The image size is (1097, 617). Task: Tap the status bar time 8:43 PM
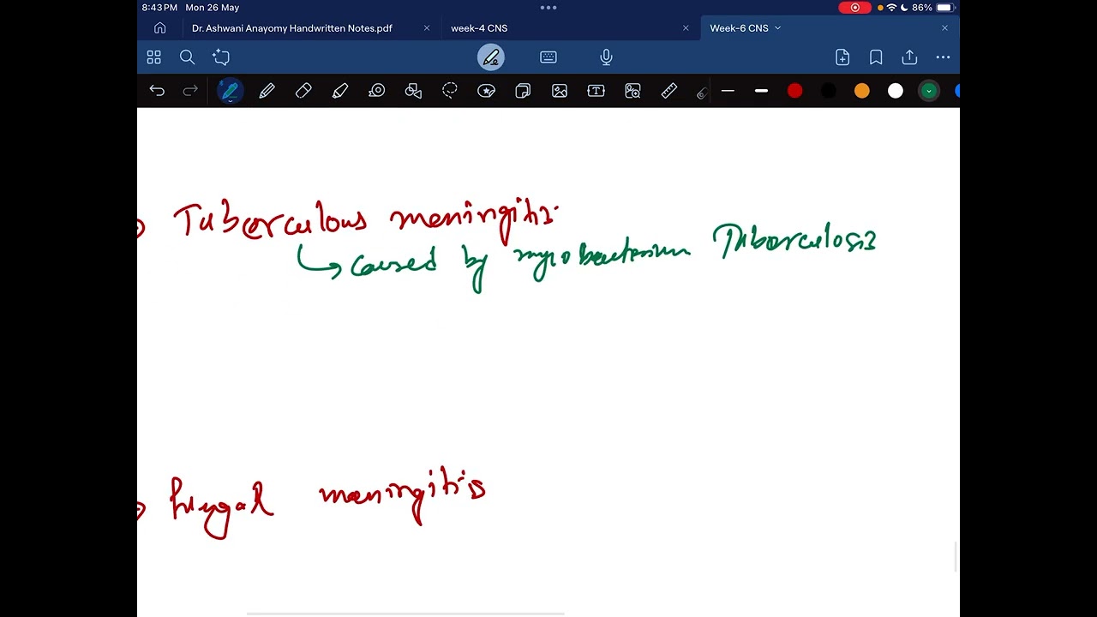159,8
